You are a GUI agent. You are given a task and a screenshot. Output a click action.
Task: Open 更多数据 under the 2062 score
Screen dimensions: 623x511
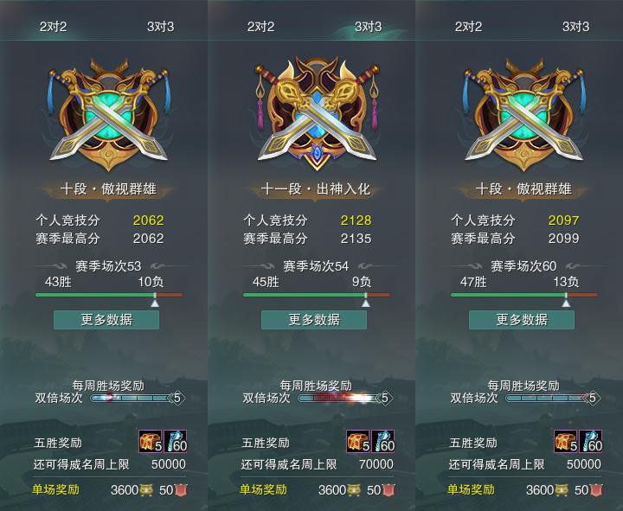coord(106,320)
